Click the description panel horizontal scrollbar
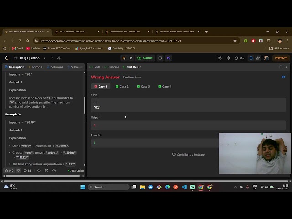This screenshot has height=219, width=292. [x=43, y=176]
